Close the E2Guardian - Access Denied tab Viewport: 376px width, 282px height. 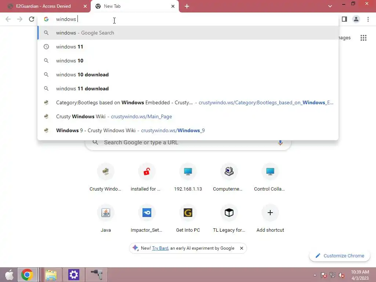click(85, 6)
